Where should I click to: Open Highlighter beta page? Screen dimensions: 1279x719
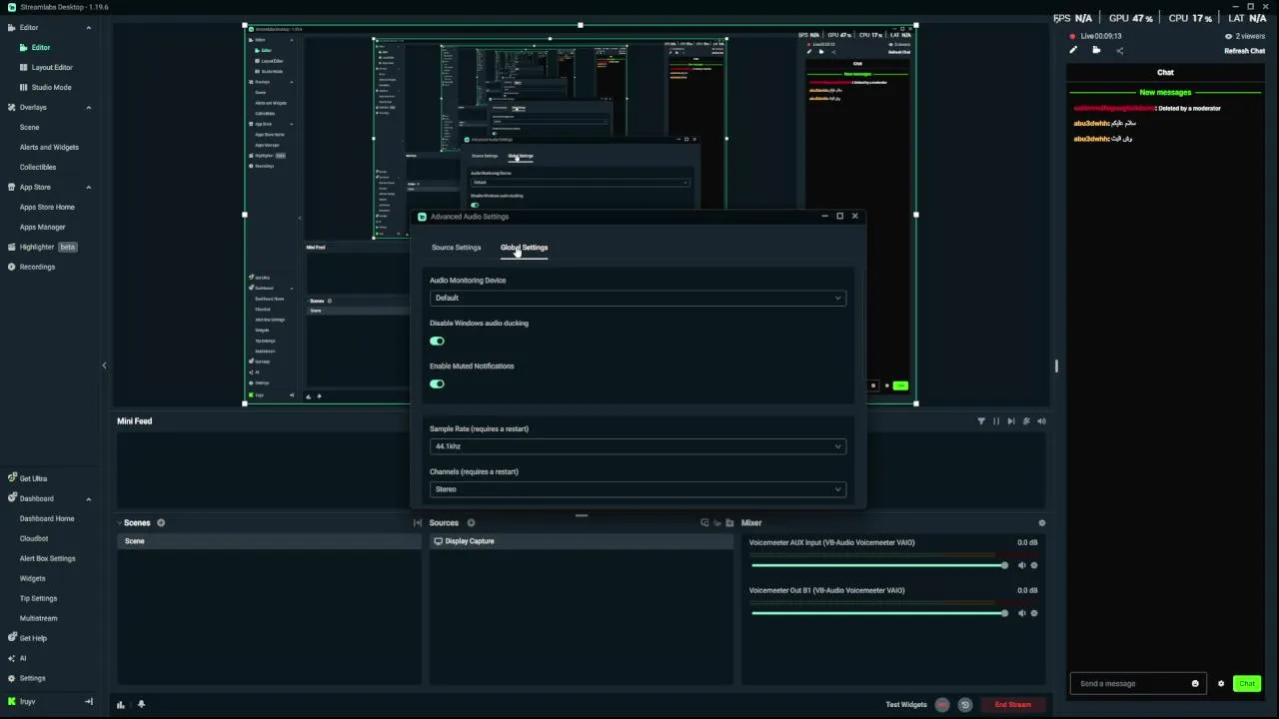pyautogui.click(x=42, y=248)
